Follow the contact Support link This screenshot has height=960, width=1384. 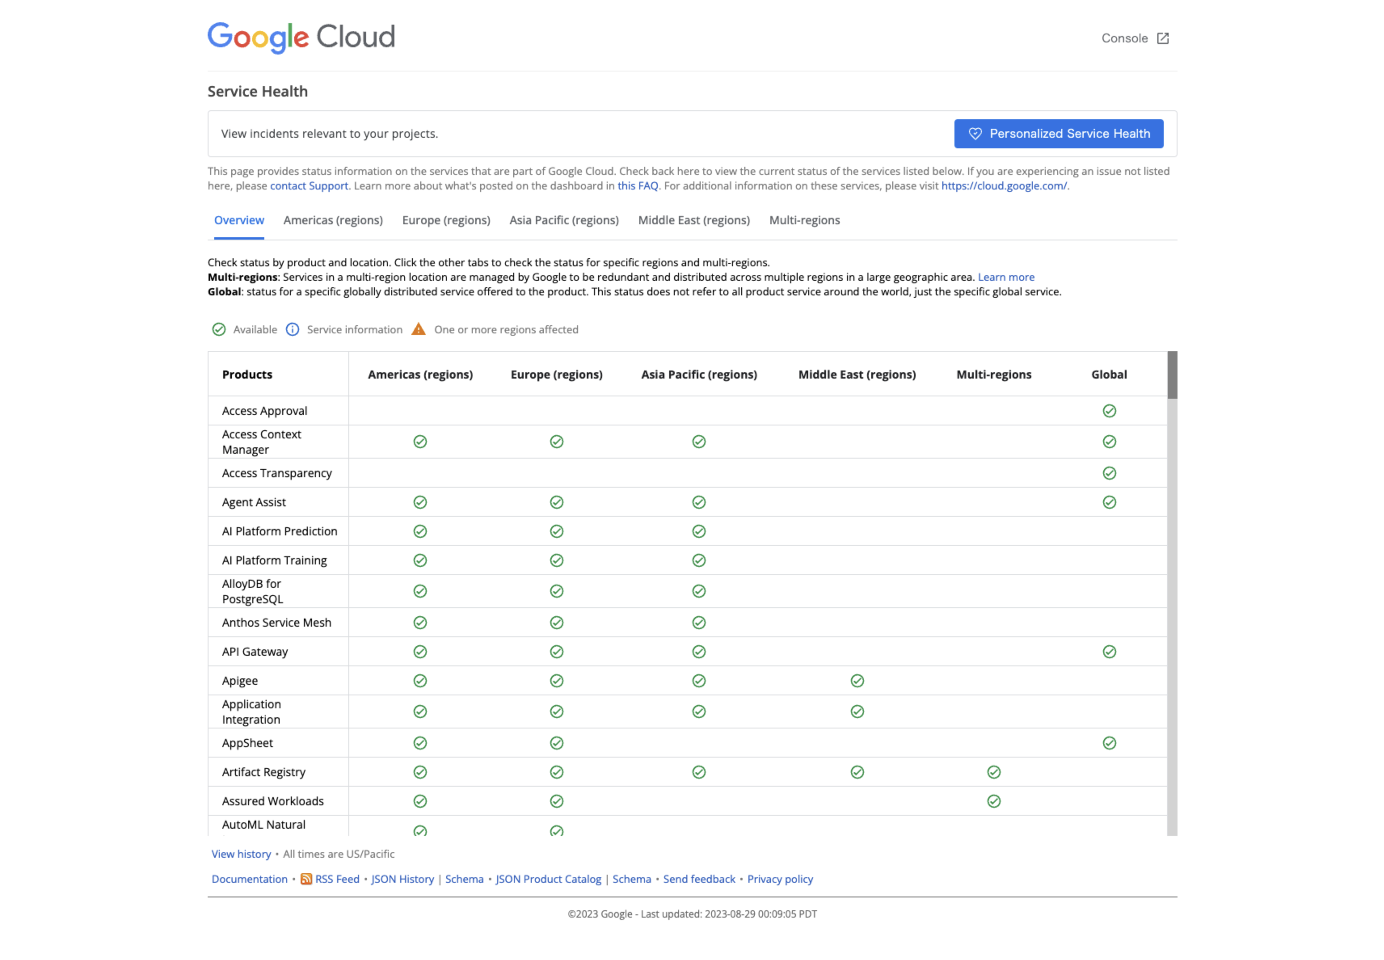(309, 186)
